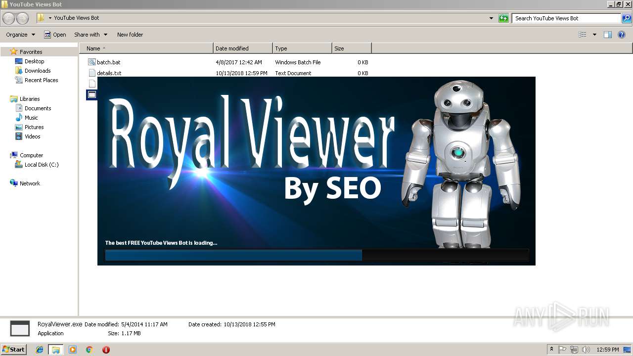
Task: Click the Royal Viewer robot image
Action: tap(461, 165)
